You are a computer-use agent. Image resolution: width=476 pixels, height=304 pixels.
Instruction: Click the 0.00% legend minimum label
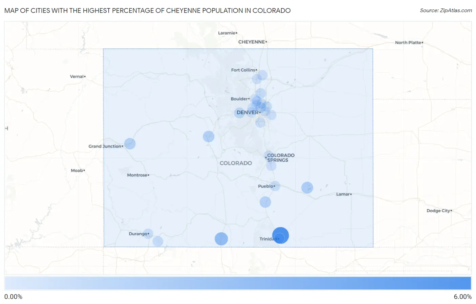click(x=13, y=297)
